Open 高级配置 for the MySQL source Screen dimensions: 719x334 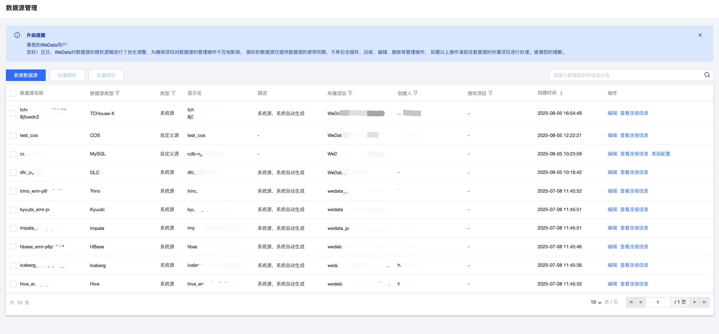(x=661, y=154)
